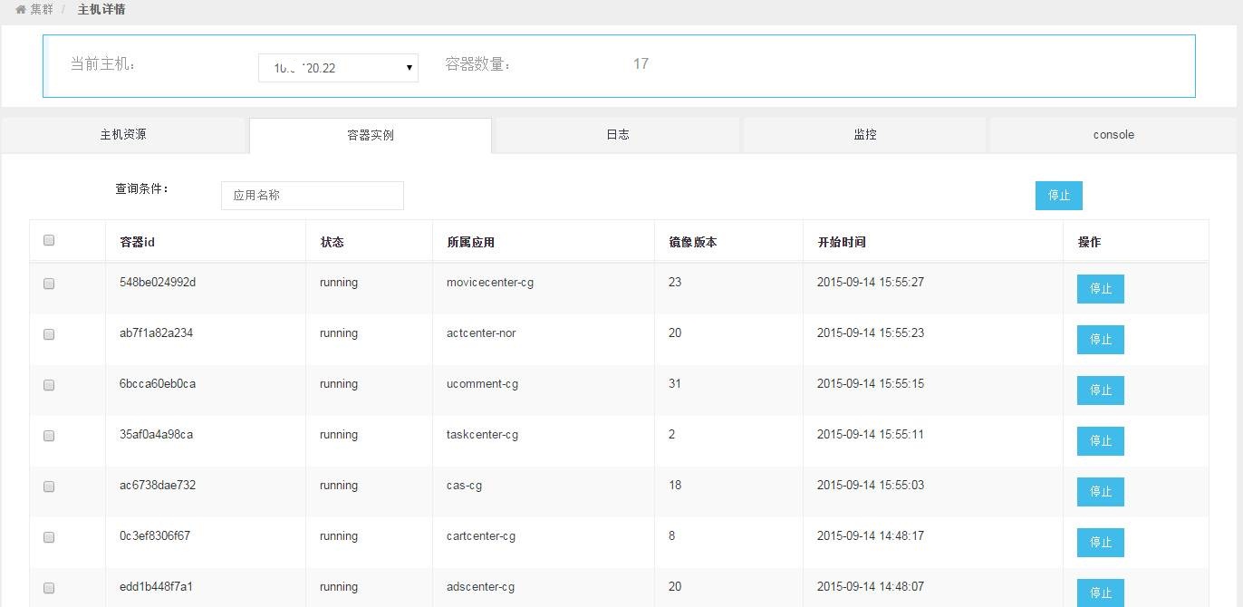This screenshot has width=1243, height=607.
Task: Click start time 2015-09-14 15:55:15
Action: click(x=871, y=384)
